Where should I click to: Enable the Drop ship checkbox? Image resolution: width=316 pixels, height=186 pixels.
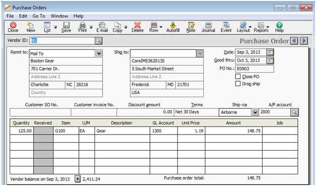(x=238, y=84)
